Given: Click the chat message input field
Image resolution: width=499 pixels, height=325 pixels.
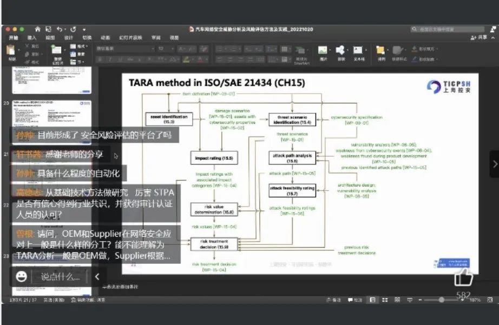Looking at the screenshot, I should click(x=60, y=277).
